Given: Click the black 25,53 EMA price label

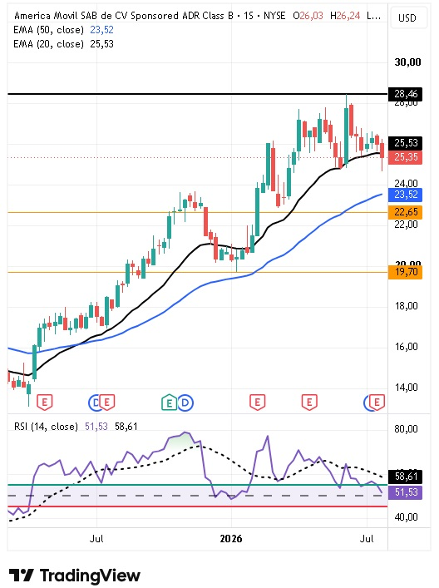Looking at the screenshot, I should [406, 143].
